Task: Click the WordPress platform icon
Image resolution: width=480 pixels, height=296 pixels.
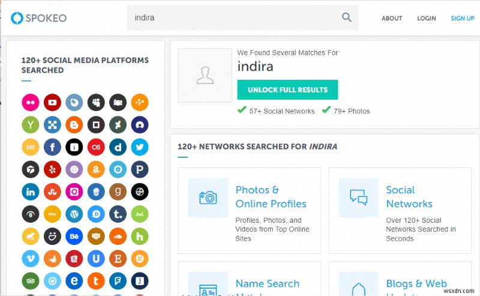Action: click(74, 214)
